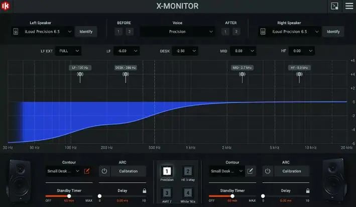Screen dimensions: 356x207
Task: Click the right Delay slider handle
Action: click(263, 196)
